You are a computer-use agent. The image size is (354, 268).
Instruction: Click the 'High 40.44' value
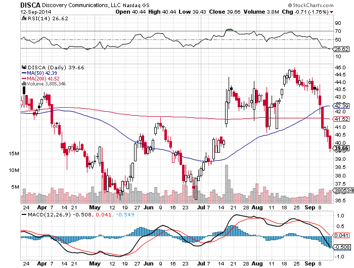tap(162, 12)
